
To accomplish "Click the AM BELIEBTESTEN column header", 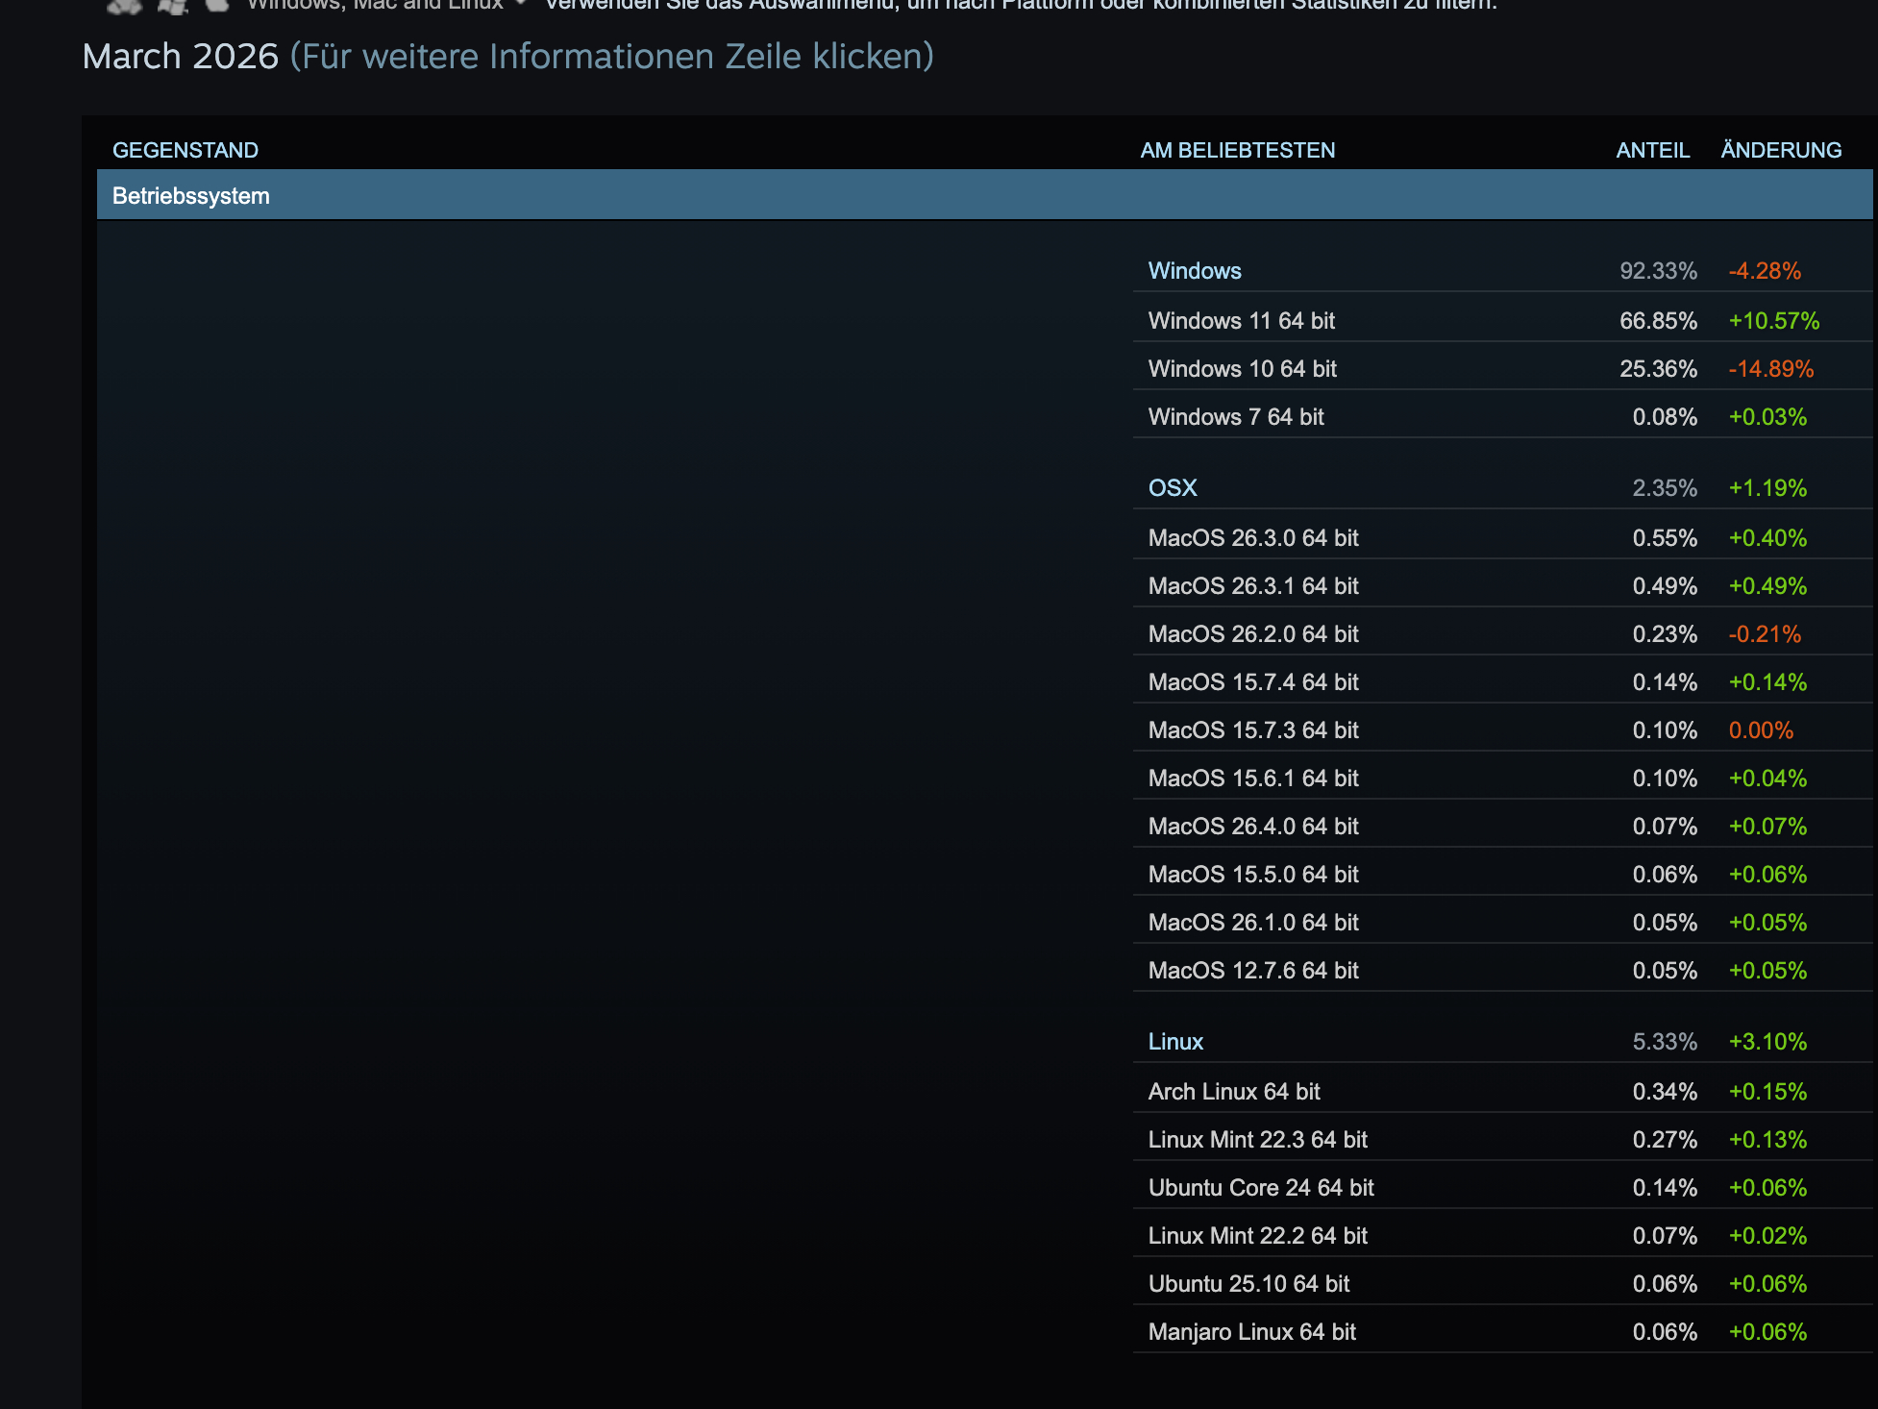I will [x=1237, y=150].
